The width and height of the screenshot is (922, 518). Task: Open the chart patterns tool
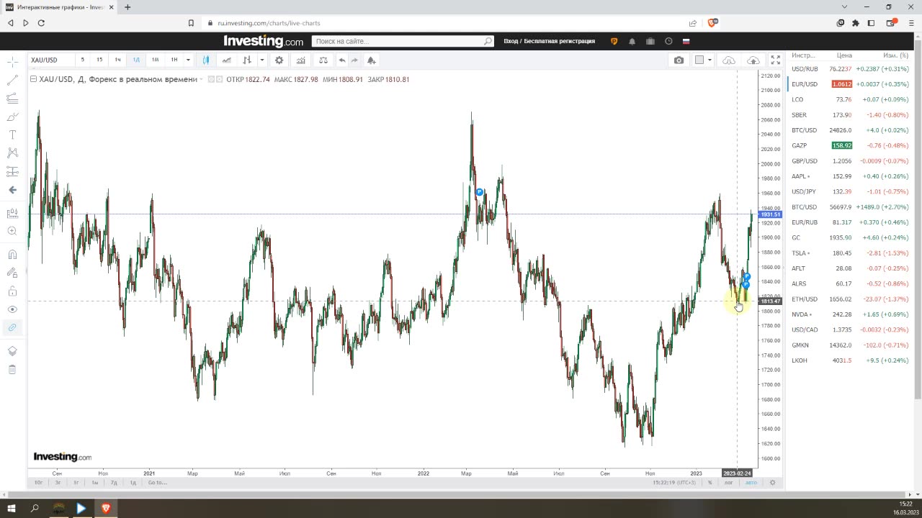[x=12, y=153]
